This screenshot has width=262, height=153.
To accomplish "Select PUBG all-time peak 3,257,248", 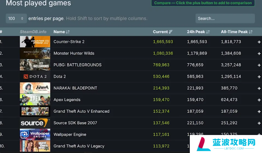I will pos(231,65).
